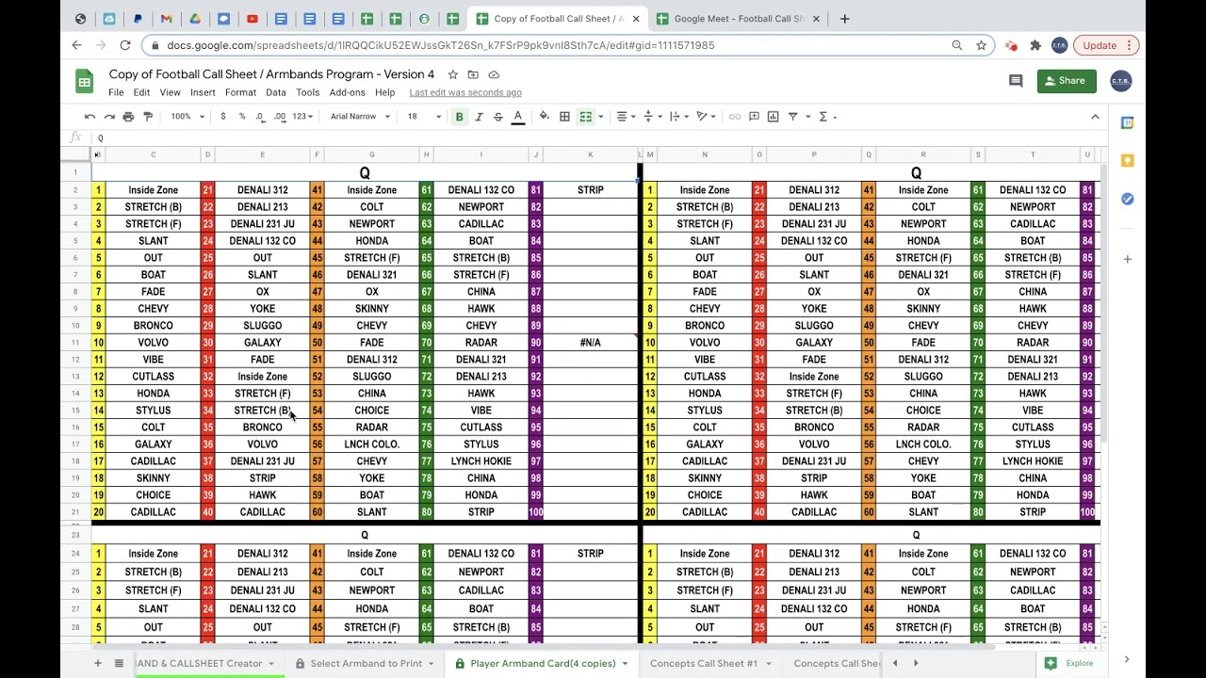The image size is (1206, 678).
Task: Click the Insert comment icon
Action: point(754,116)
